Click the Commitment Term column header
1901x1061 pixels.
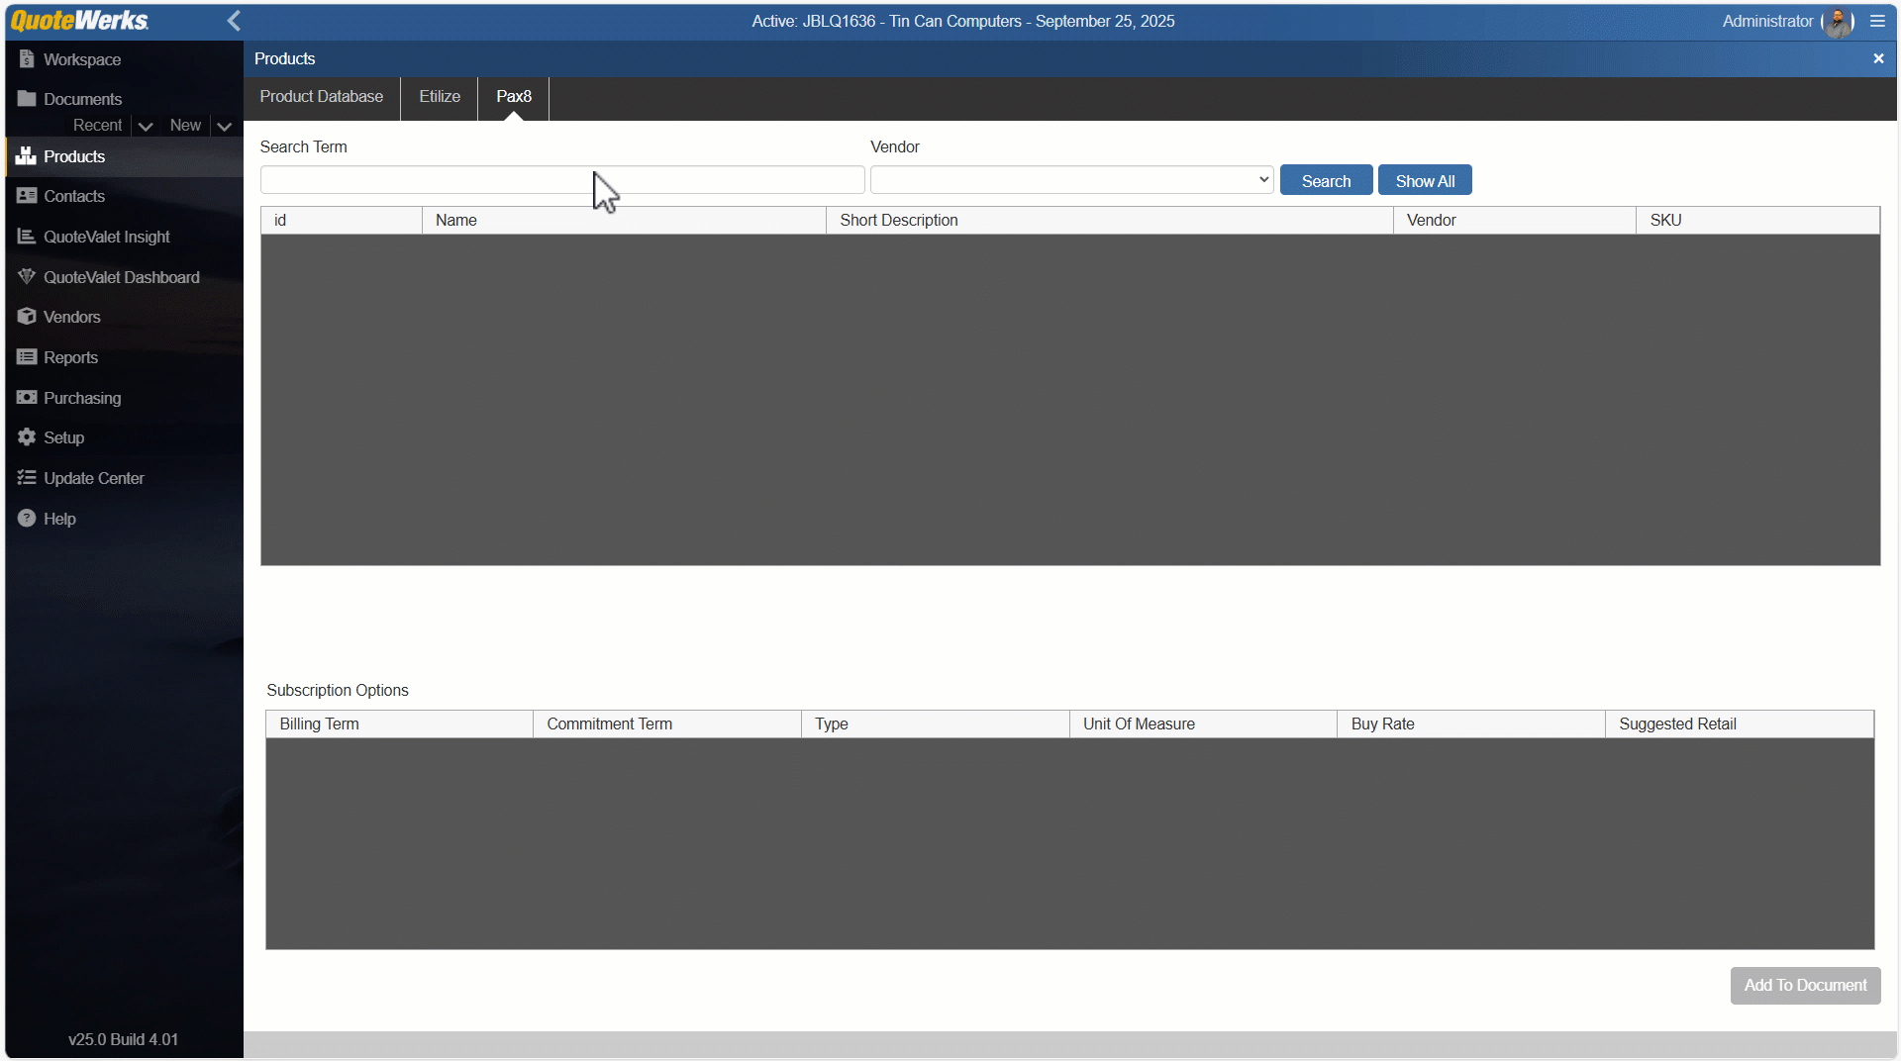point(667,724)
